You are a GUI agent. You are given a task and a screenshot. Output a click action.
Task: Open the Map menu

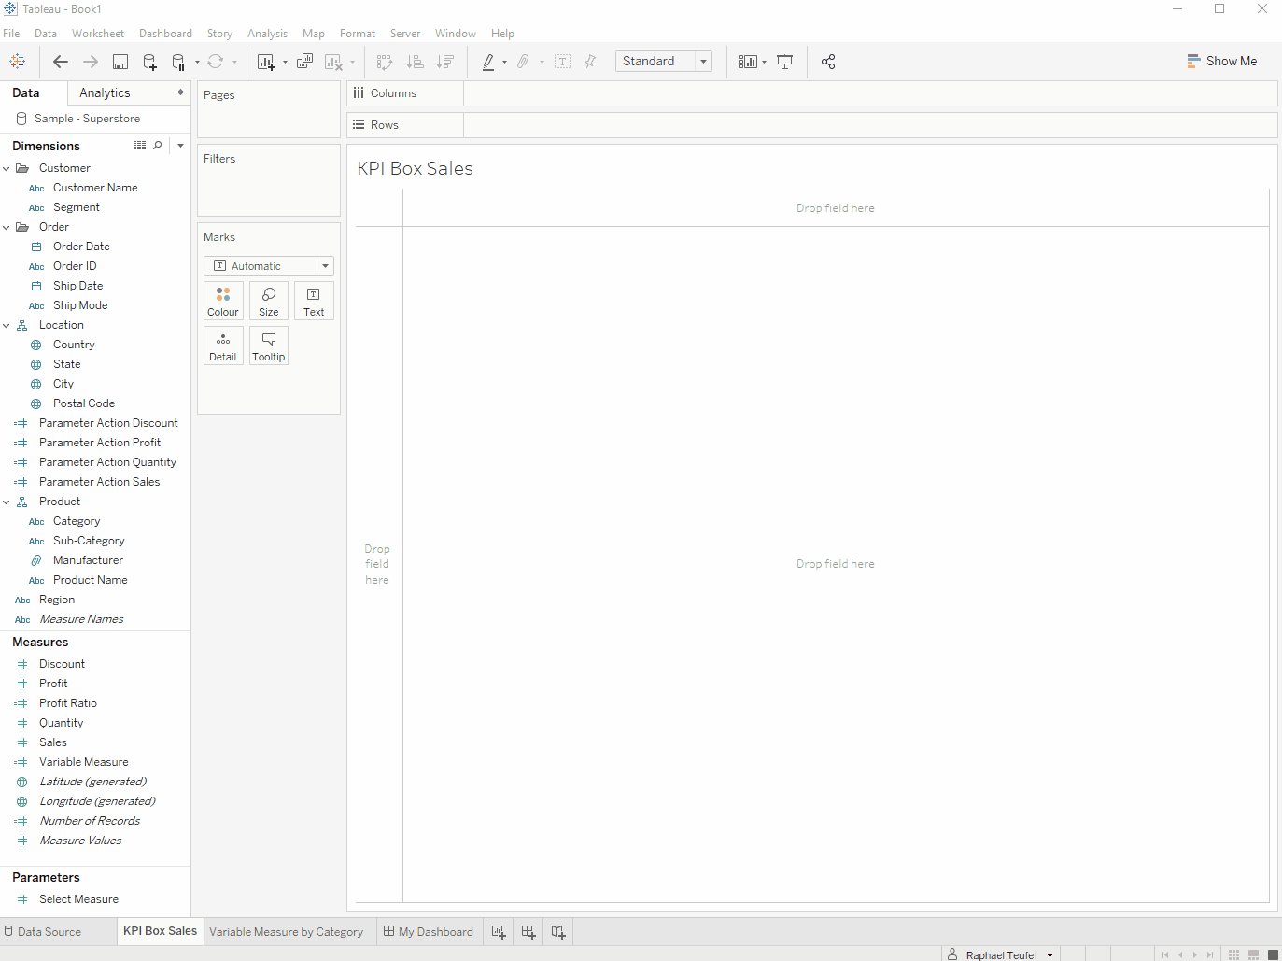coord(314,34)
